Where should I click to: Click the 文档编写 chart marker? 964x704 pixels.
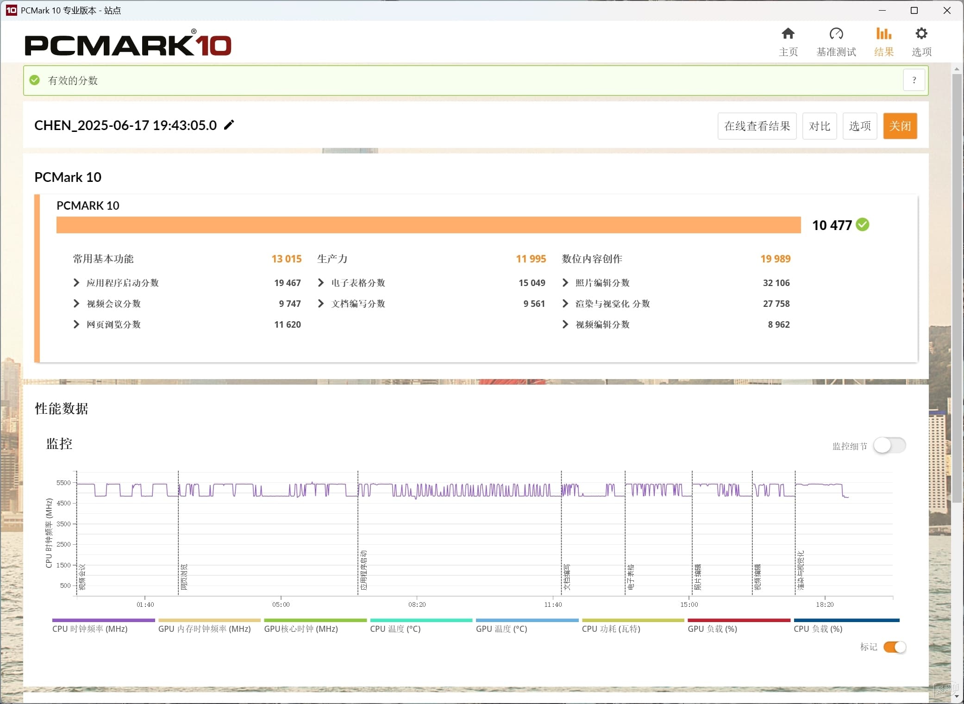(567, 577)
